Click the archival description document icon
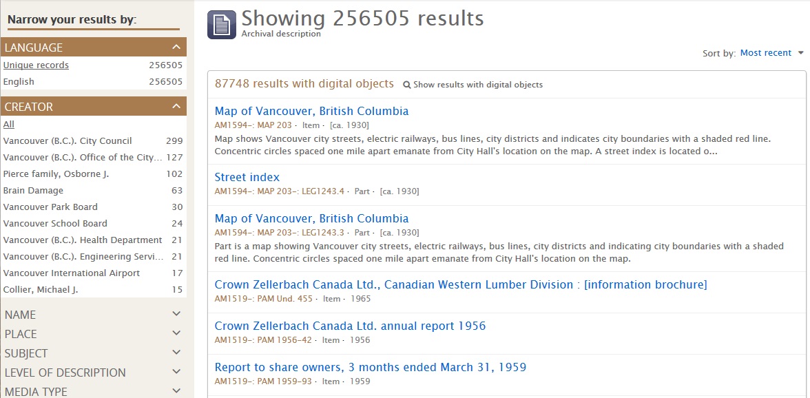The height and width of the screenshot is (398, 810). point(222,25)
